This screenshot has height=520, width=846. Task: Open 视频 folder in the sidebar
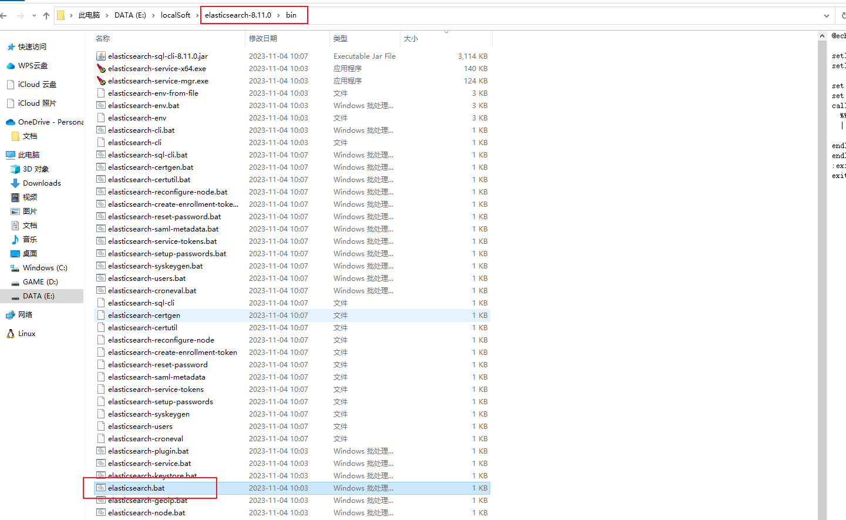[30, 197]
